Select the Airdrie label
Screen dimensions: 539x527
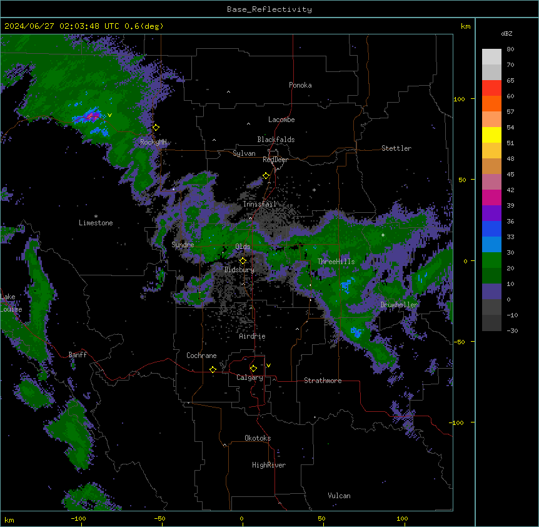[253, 336]
